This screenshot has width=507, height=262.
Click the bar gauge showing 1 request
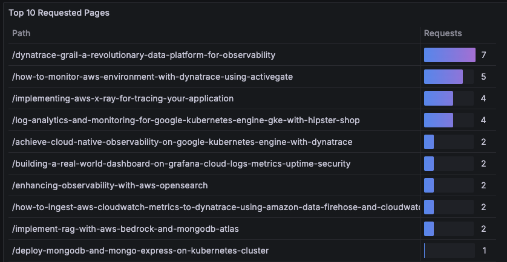click(449, 251)
